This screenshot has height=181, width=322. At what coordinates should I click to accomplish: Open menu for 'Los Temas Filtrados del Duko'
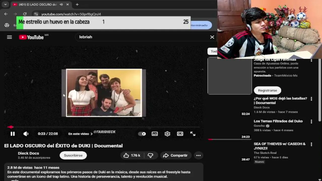(x=311, y=121)
